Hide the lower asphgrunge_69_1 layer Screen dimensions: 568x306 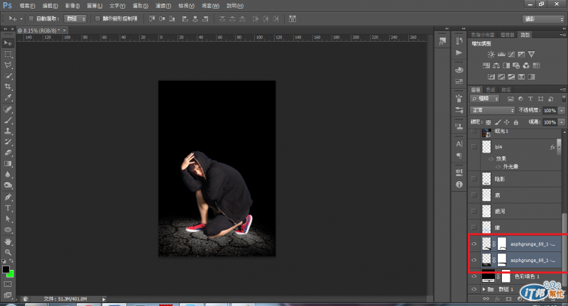click(x=474, y=260)
